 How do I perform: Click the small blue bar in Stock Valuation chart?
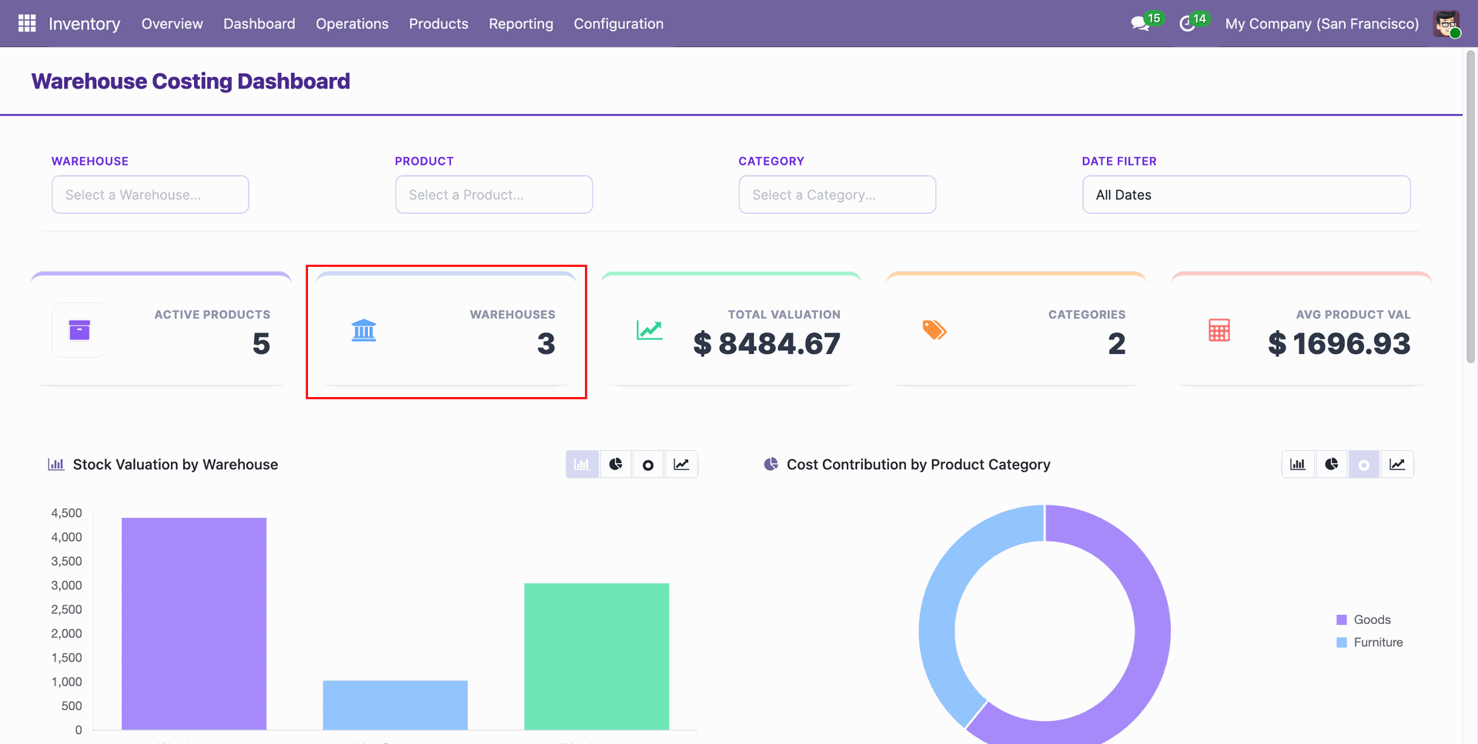395,705
